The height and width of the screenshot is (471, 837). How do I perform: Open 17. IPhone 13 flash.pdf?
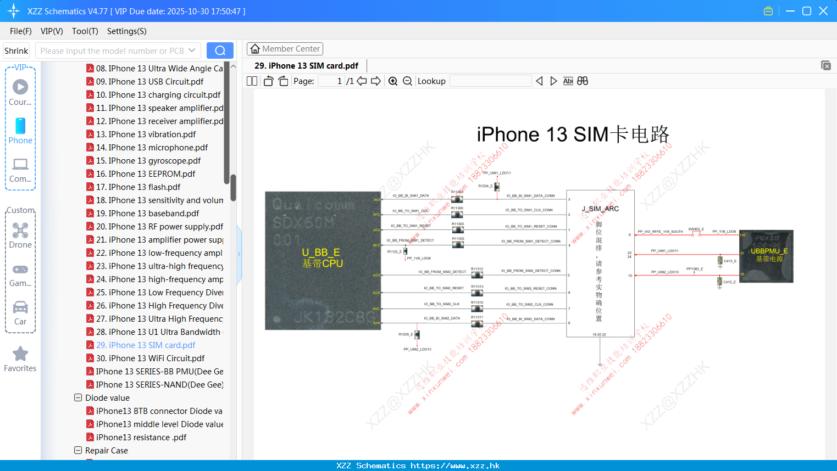[134, 187]
